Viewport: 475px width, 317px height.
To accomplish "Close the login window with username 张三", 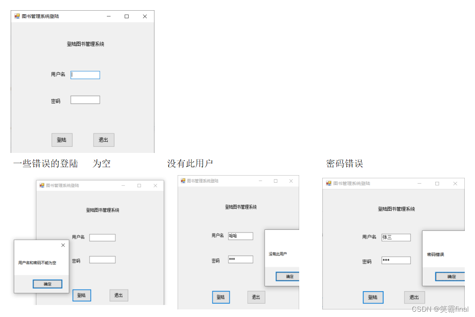I will (455, 184).
